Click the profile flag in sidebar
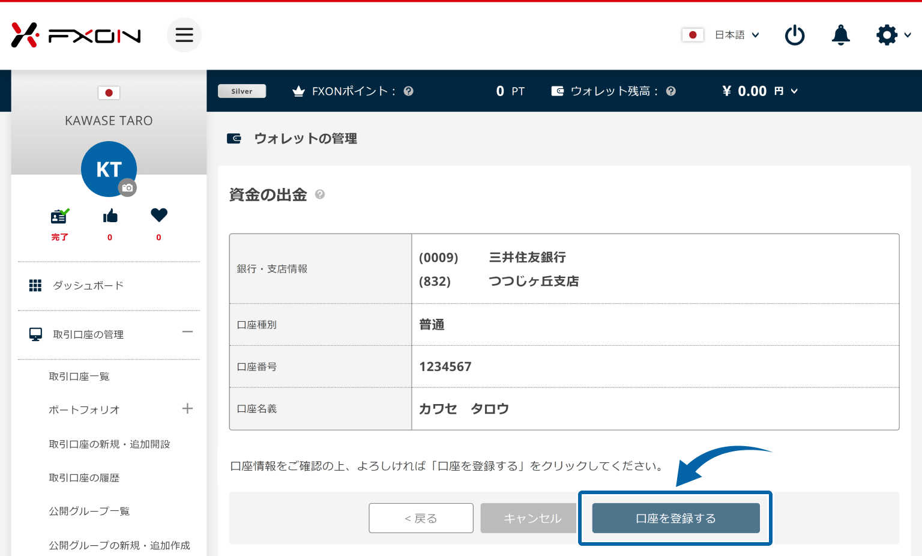The height and width of the screenshot is (556, 922). click(x=109, y=92)
